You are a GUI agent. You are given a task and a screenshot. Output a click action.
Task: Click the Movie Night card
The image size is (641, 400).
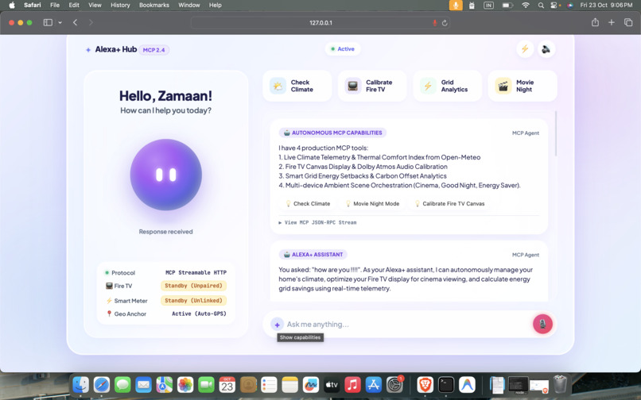pos(523,86)
